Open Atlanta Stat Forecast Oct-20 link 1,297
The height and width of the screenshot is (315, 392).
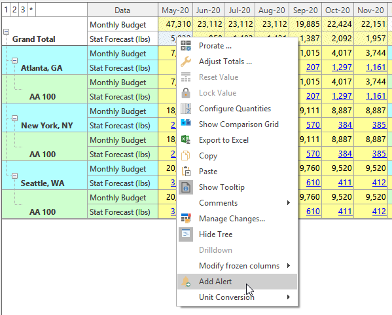[342, 67]
